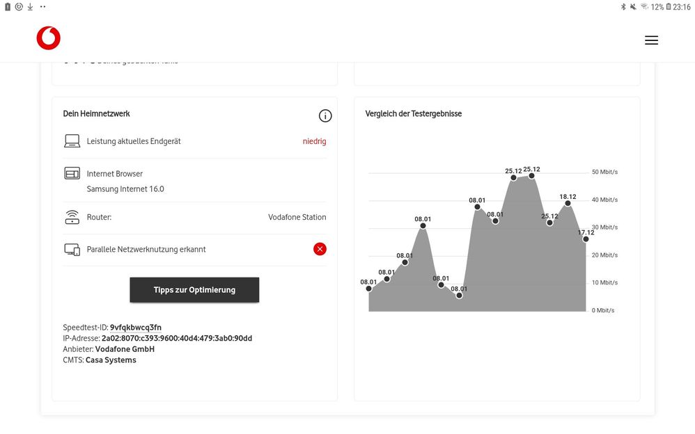
Task: Select the highest 25.12 chart data point
Action: [x=532, y=176]
